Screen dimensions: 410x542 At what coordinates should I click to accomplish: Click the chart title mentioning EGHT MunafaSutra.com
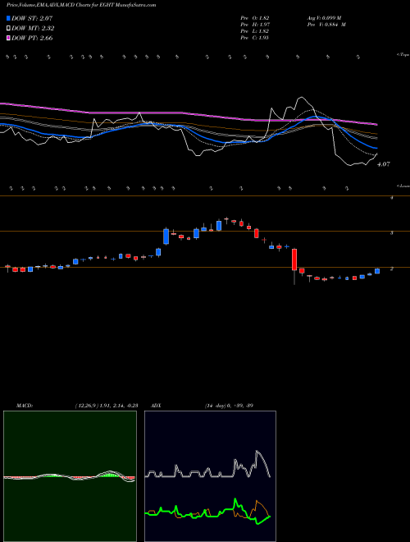(81, 5)
